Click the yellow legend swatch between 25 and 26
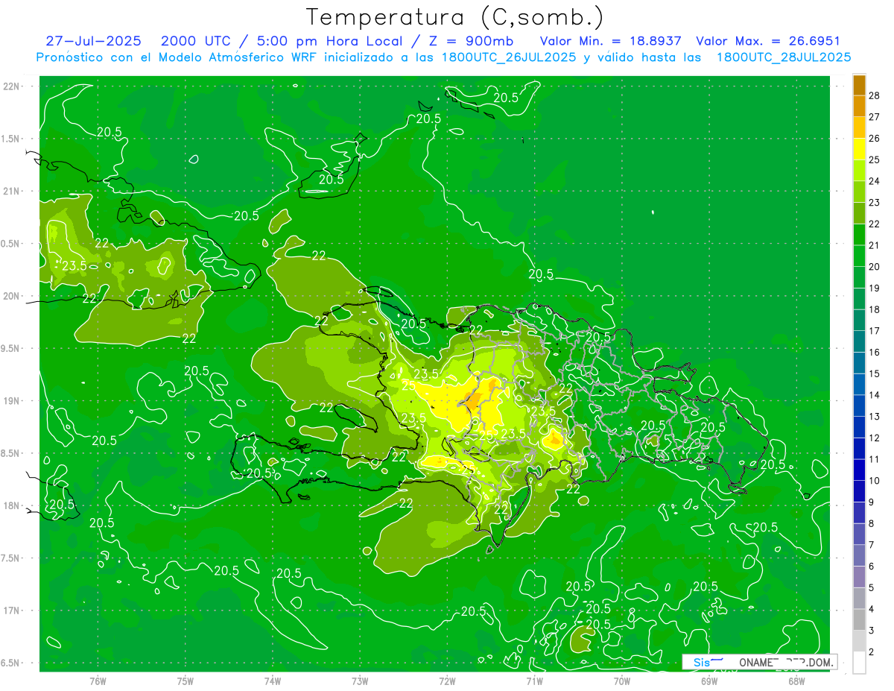 (x=860, y=149)
